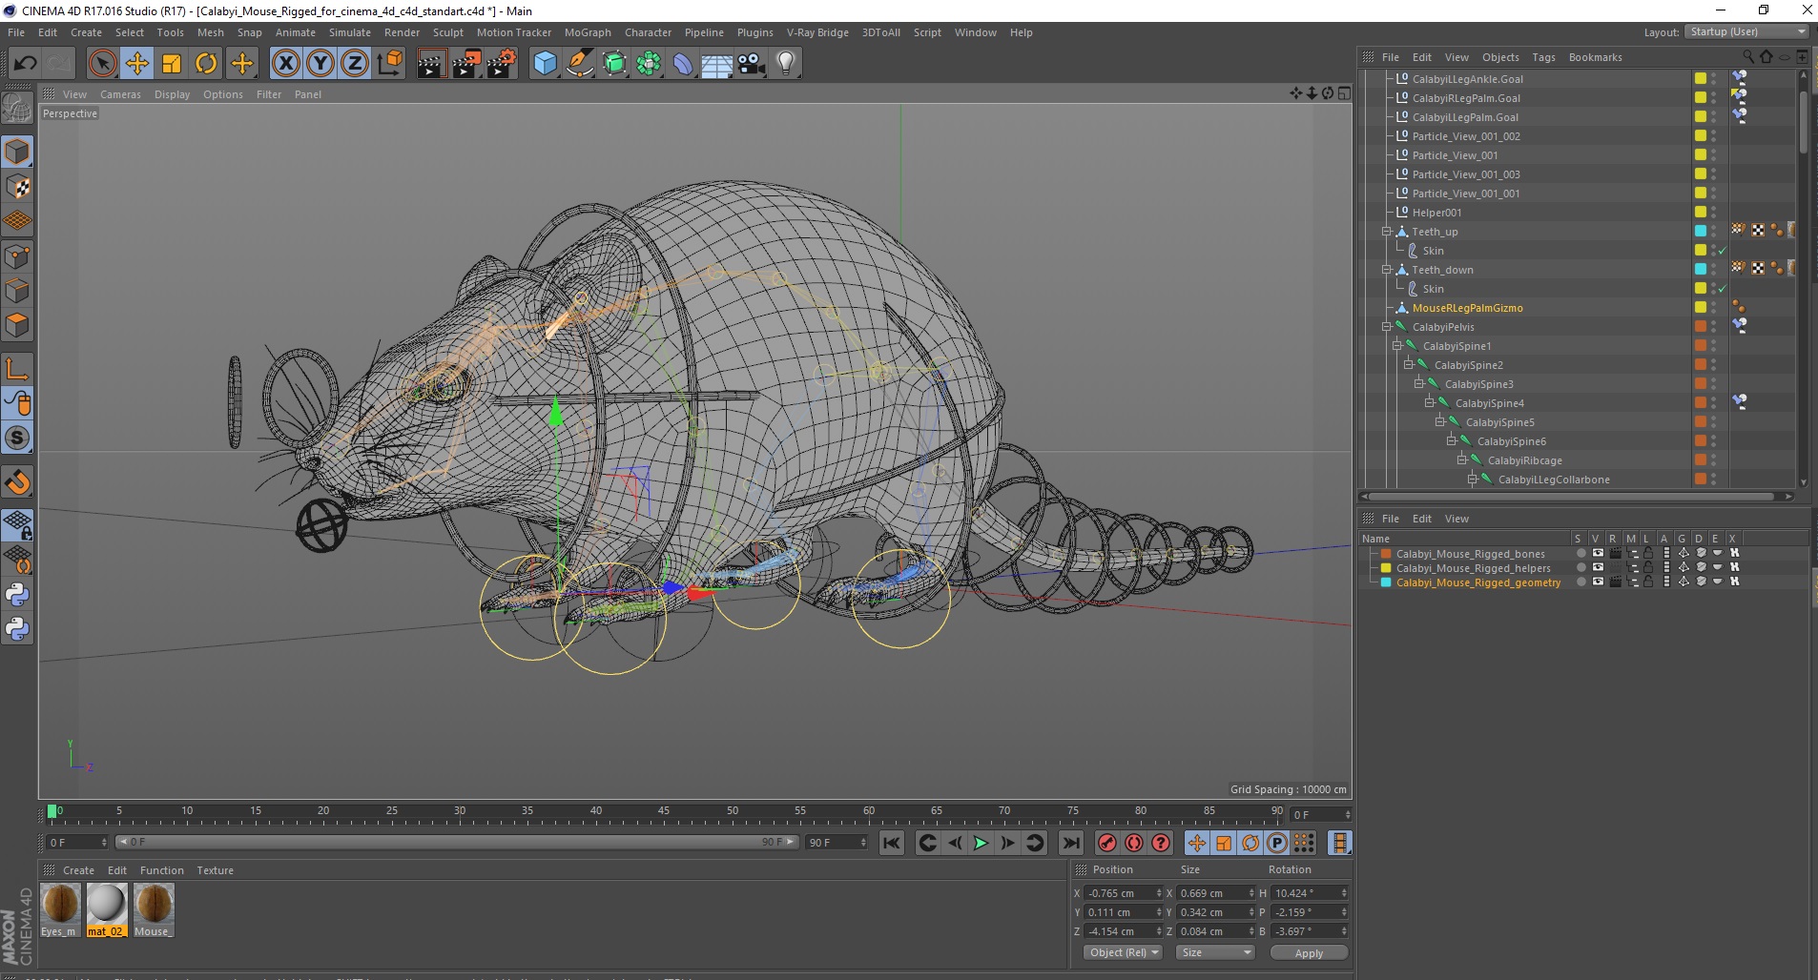The image size is (1818, 980).
Task: Open the Size mode dropdown
Action: 1214,952
